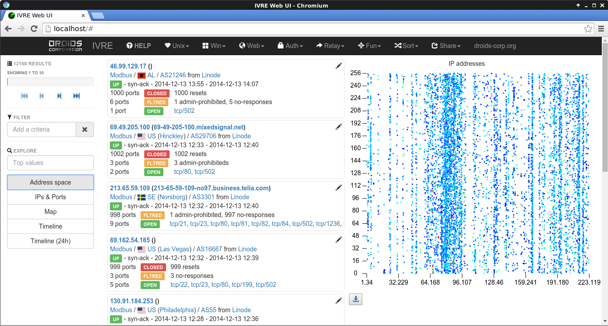Screen dimensions: 608x326
Task: Download the IP addresses chart
Action: 356,299
